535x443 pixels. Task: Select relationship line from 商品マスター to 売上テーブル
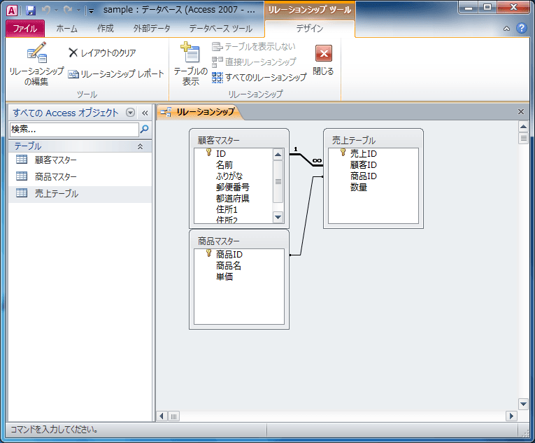[x=306, y=216]
